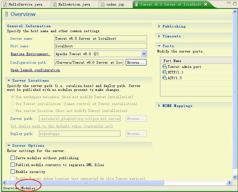Click the Java file icon on HelloService.java
The width and height of the screenshot is (238, 192).
(x=5, y=4)
